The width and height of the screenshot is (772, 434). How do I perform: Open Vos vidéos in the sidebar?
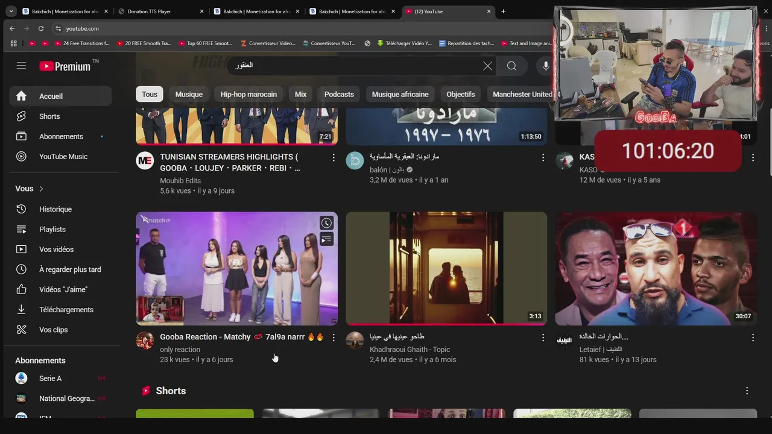pyautogui.click(x=60, y=249)
